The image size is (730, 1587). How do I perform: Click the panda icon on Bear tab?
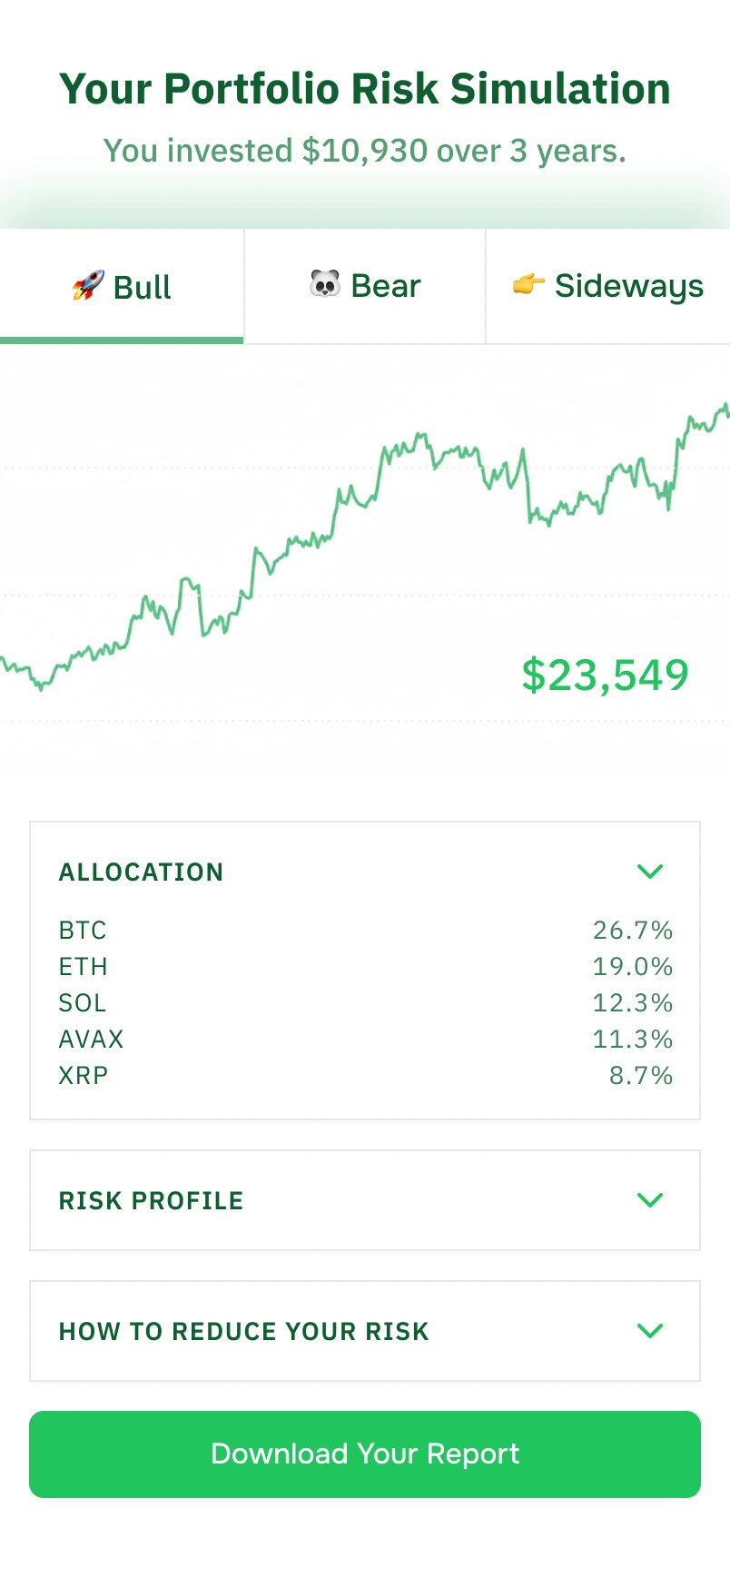tap(324, 285)
